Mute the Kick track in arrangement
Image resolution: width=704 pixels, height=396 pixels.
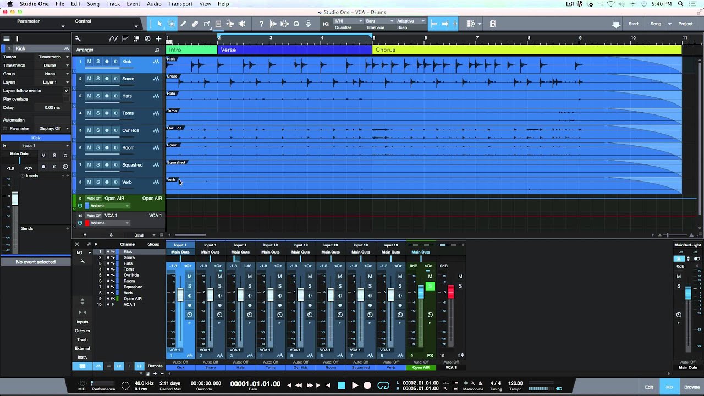click(89, 62)
